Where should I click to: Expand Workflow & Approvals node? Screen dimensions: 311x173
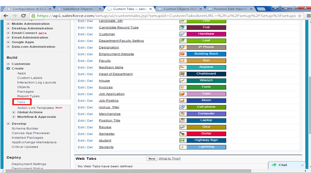point(14,117)
